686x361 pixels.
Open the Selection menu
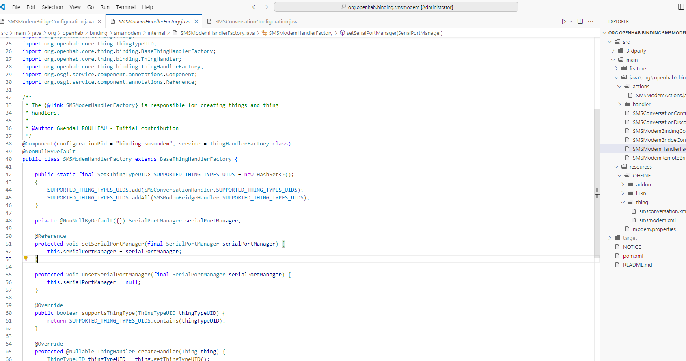click(52, 7)
